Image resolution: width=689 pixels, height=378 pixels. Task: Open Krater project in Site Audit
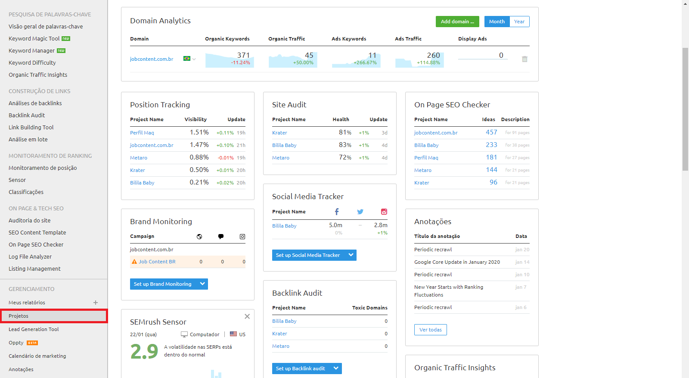[x=279, y=133]
